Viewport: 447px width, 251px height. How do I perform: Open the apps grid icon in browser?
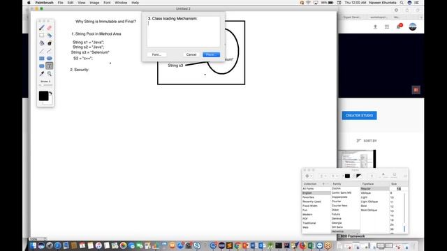tap(387, 26)
